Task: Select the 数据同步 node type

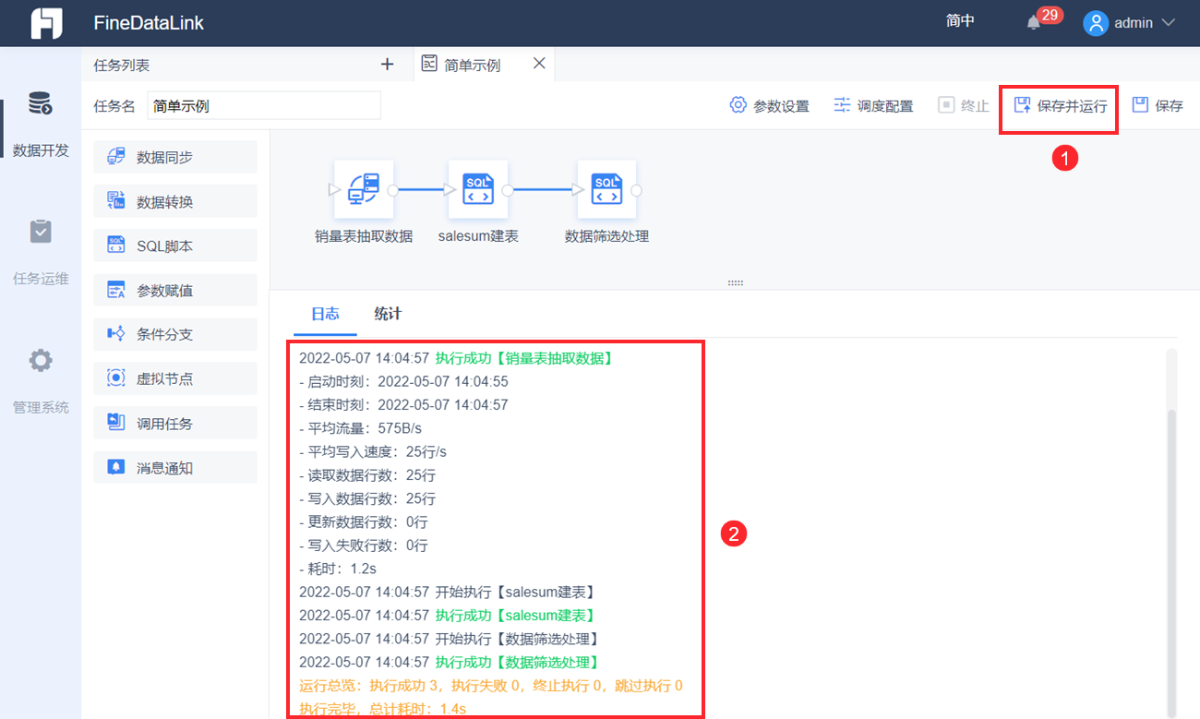Action: pyautogui.click(x=175, y=157)
